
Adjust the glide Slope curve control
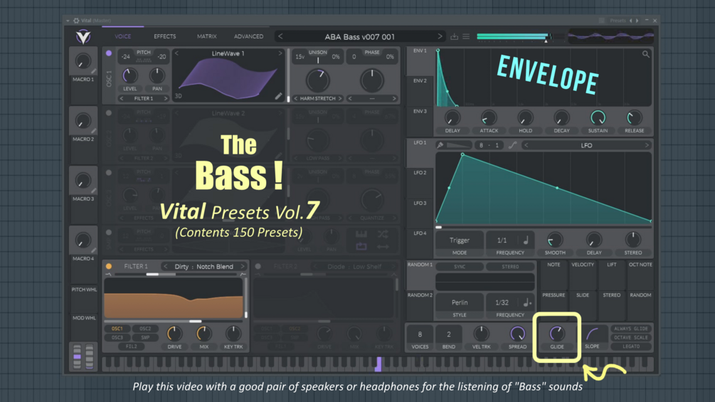(x=592, y=334)
